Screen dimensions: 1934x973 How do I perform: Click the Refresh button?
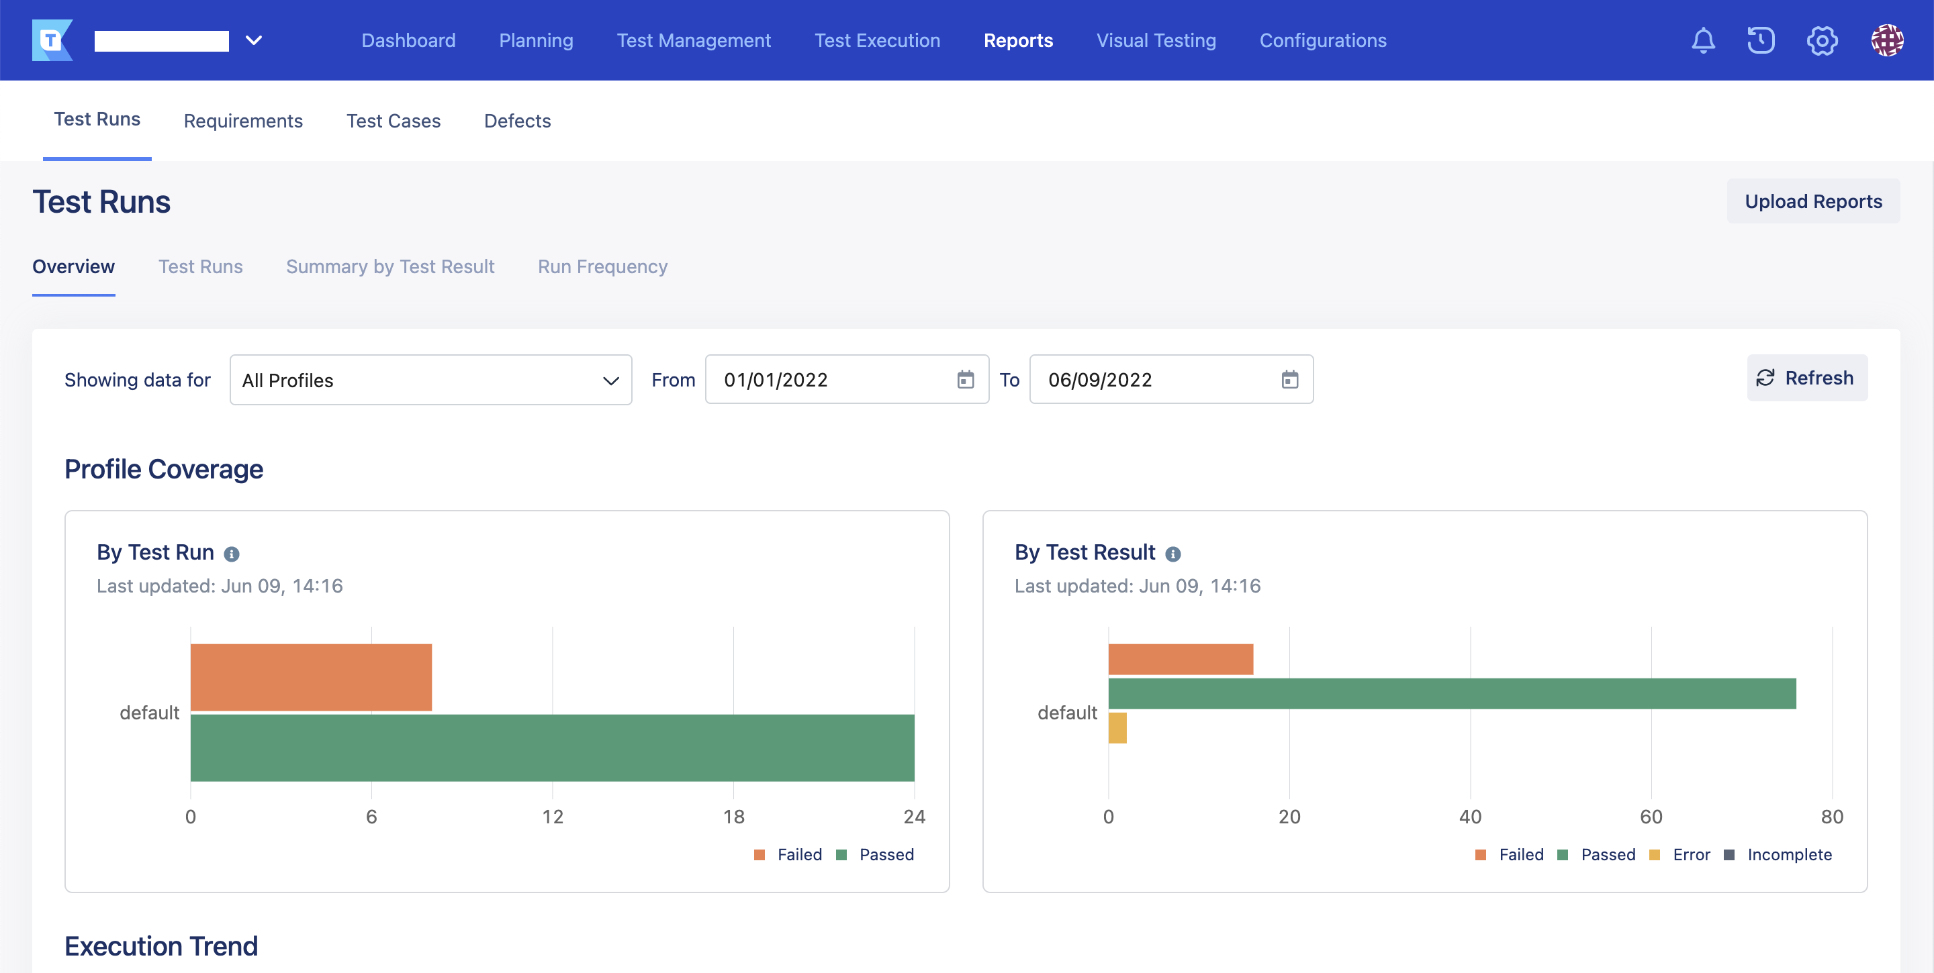pyautogui.click(x=1806, y=378)
